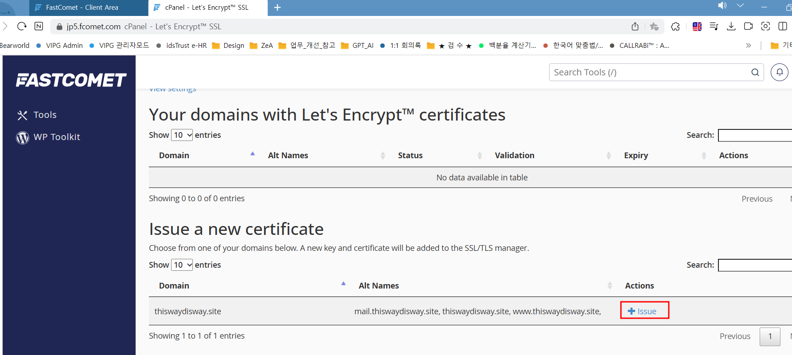
Task: Click the share icon in address bar
Action: coord(635,27)
